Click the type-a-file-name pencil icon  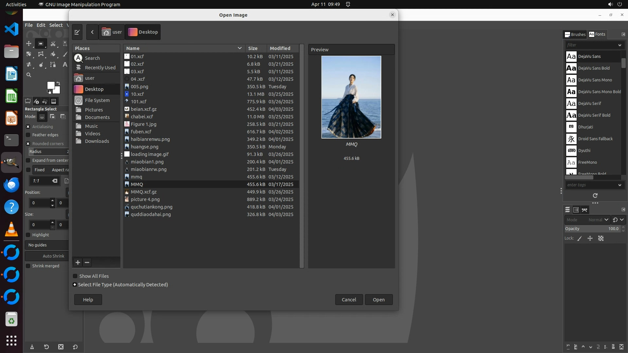(x=77, y=32)
